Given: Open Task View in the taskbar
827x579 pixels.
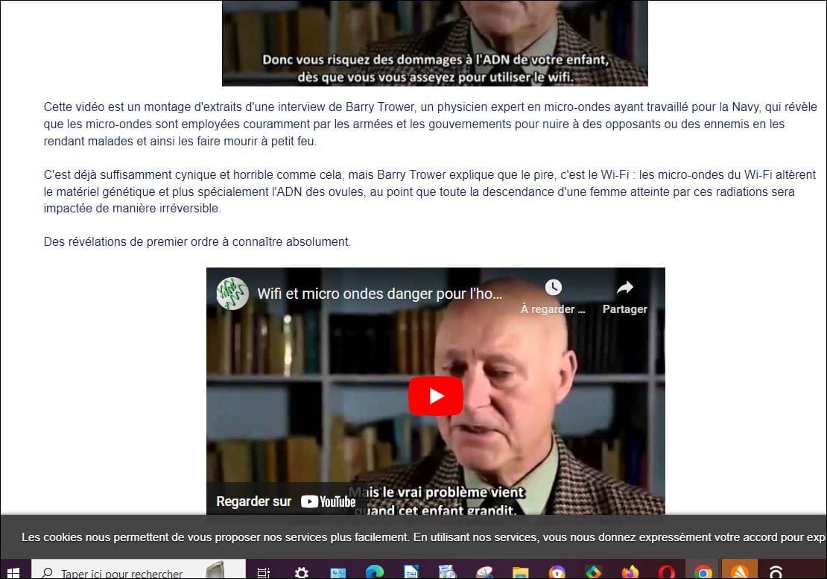Looking at the screenshot, I should 263,572.
